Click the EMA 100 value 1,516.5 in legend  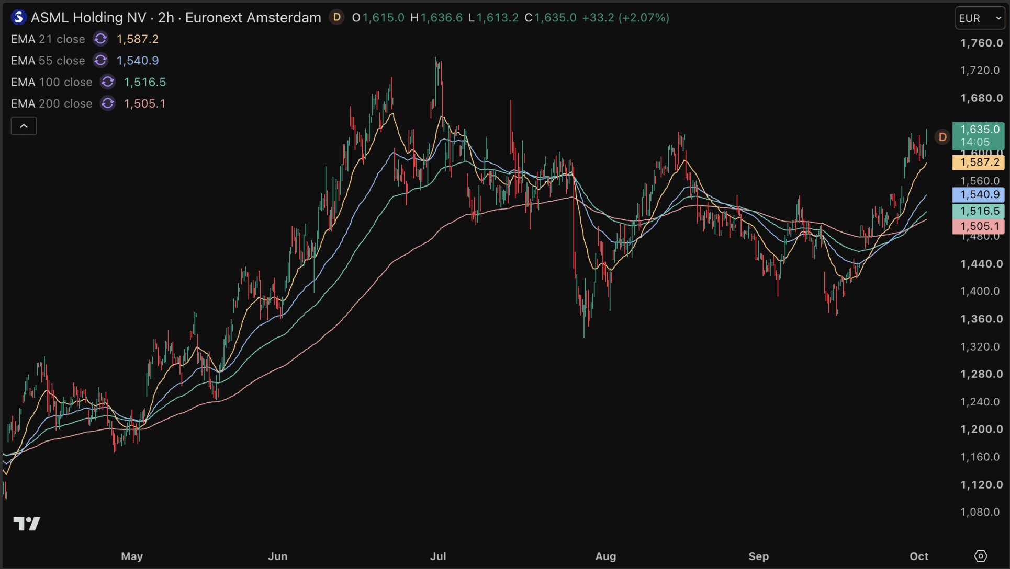[x=145, y=82]
